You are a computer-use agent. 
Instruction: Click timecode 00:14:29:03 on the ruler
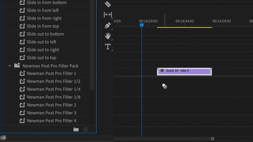click(148, 21)
